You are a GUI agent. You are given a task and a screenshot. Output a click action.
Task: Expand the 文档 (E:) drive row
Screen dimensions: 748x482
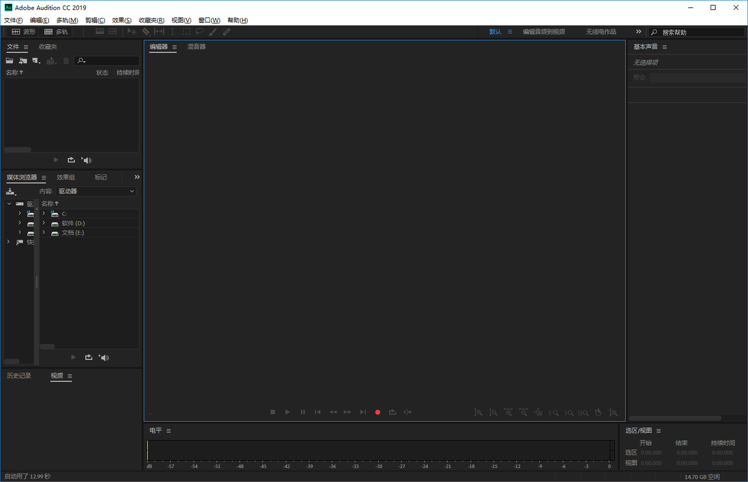[44, 232]
